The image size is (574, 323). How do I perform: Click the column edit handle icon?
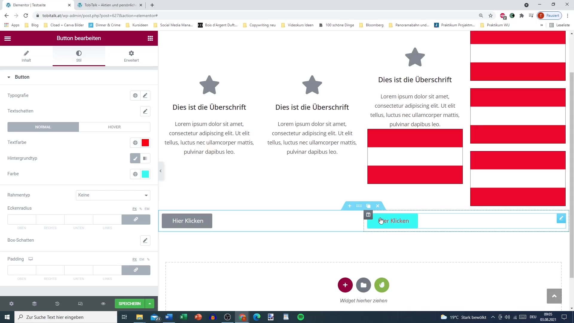coord(368,215)
